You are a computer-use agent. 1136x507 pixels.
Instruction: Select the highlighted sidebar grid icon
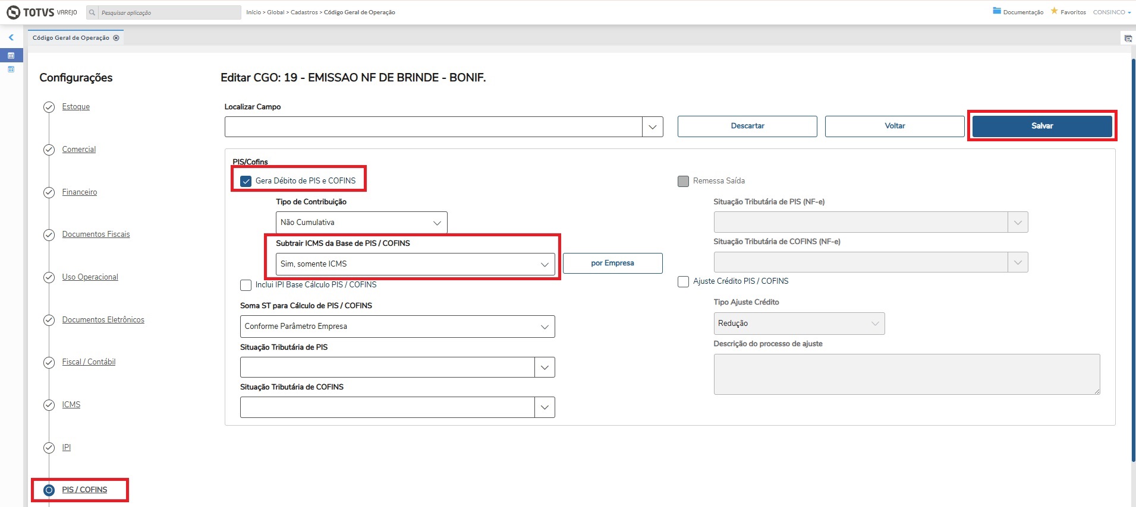[x=11, y=56]
